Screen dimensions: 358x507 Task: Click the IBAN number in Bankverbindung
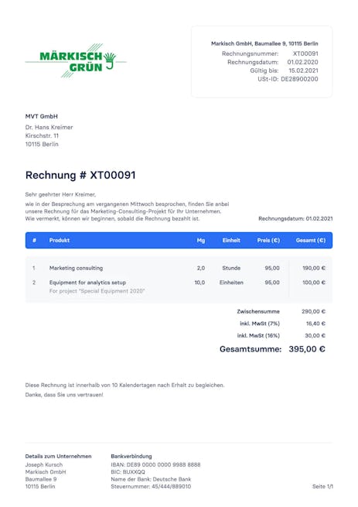click(163, 464)
